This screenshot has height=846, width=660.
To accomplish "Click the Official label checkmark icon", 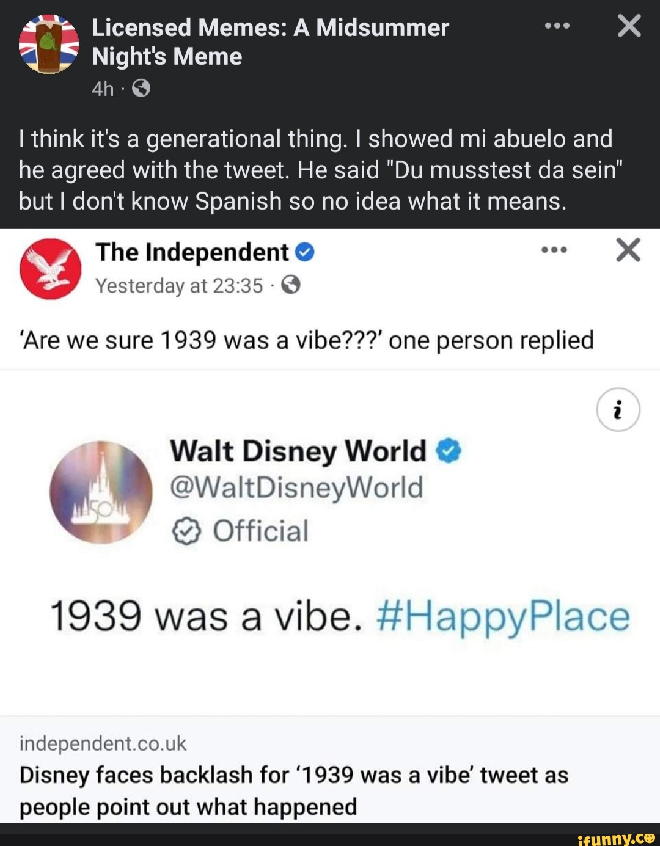I will pos(186,530).
